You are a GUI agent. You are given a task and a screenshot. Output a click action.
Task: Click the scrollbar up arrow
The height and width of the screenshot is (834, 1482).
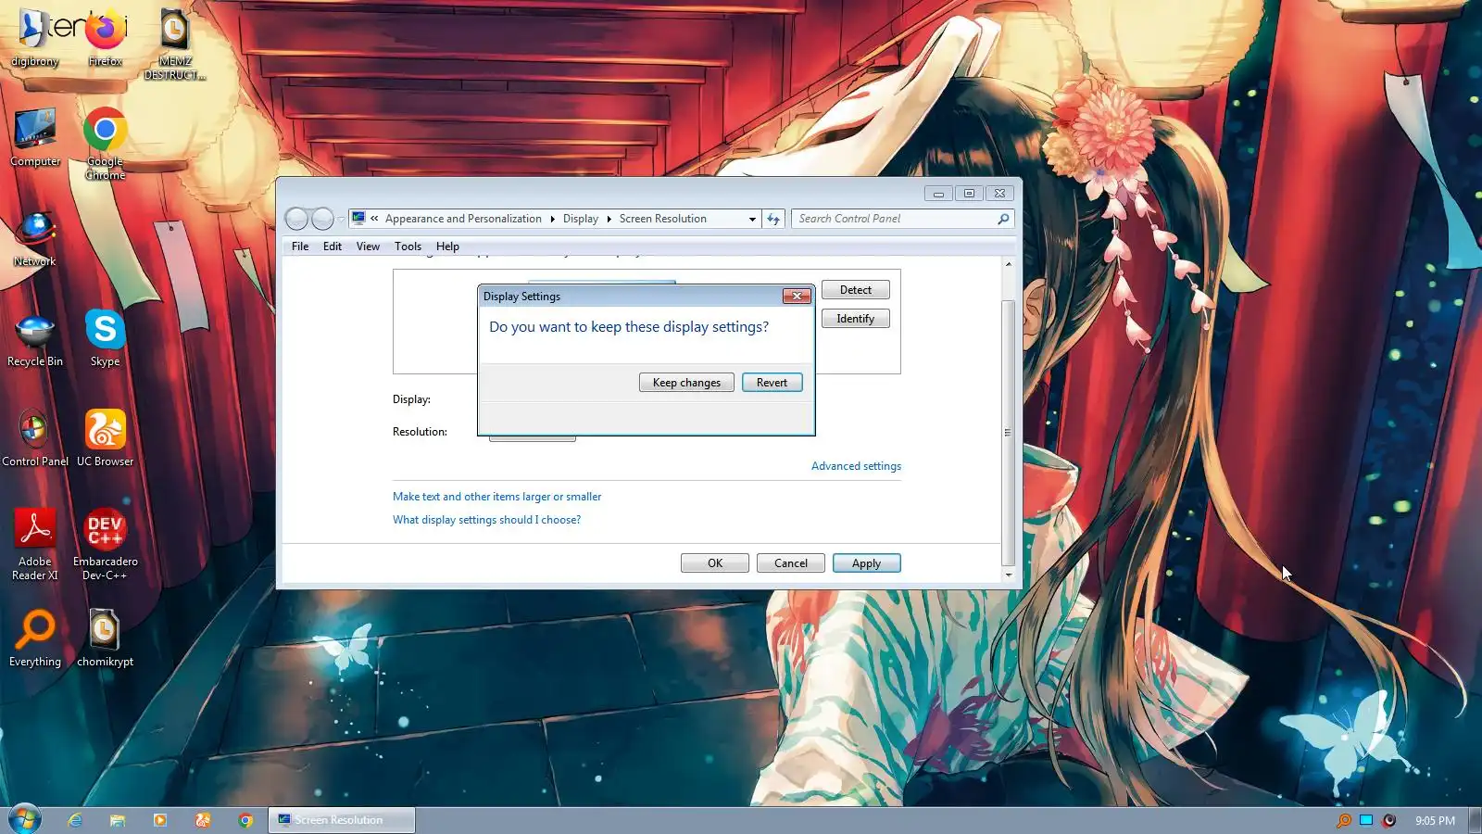click(1009, 265)
